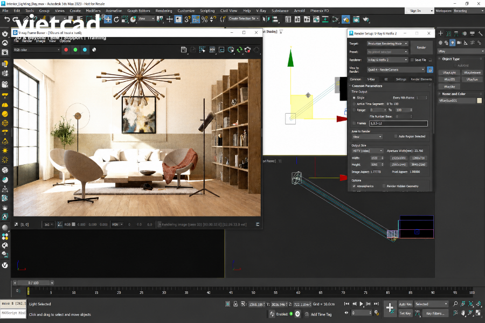The width and height of the screenshot is (485, 323).
Task: Collapse the Common Parameters rollout
Action: 367,86
